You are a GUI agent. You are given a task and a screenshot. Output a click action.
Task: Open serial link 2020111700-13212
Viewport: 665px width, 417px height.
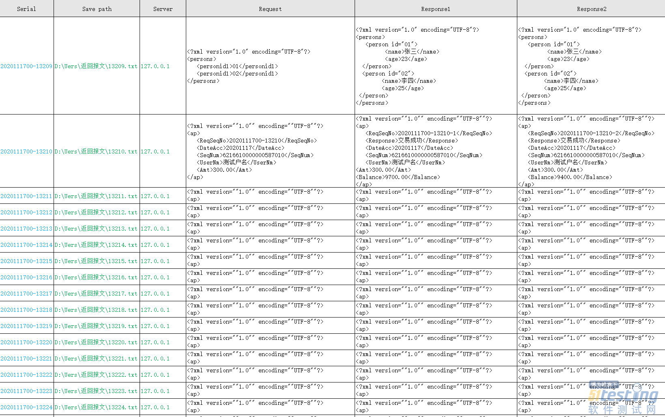click(x=26, y=212)
